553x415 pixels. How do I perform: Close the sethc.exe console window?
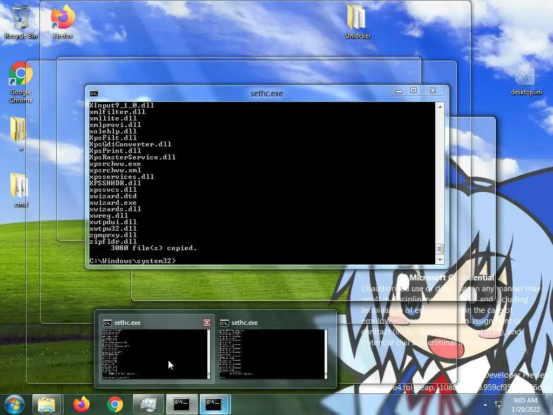click(x=433, y=91)
